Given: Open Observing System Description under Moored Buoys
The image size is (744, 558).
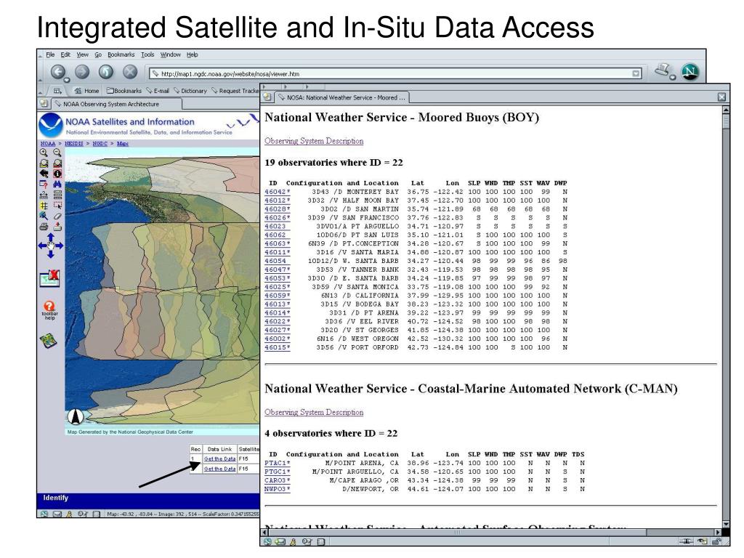Looking at the screenshot, I should pos(314,141).
